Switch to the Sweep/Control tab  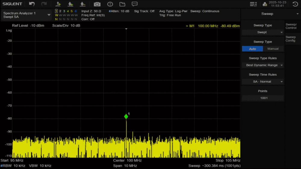[x=291, y=26]
